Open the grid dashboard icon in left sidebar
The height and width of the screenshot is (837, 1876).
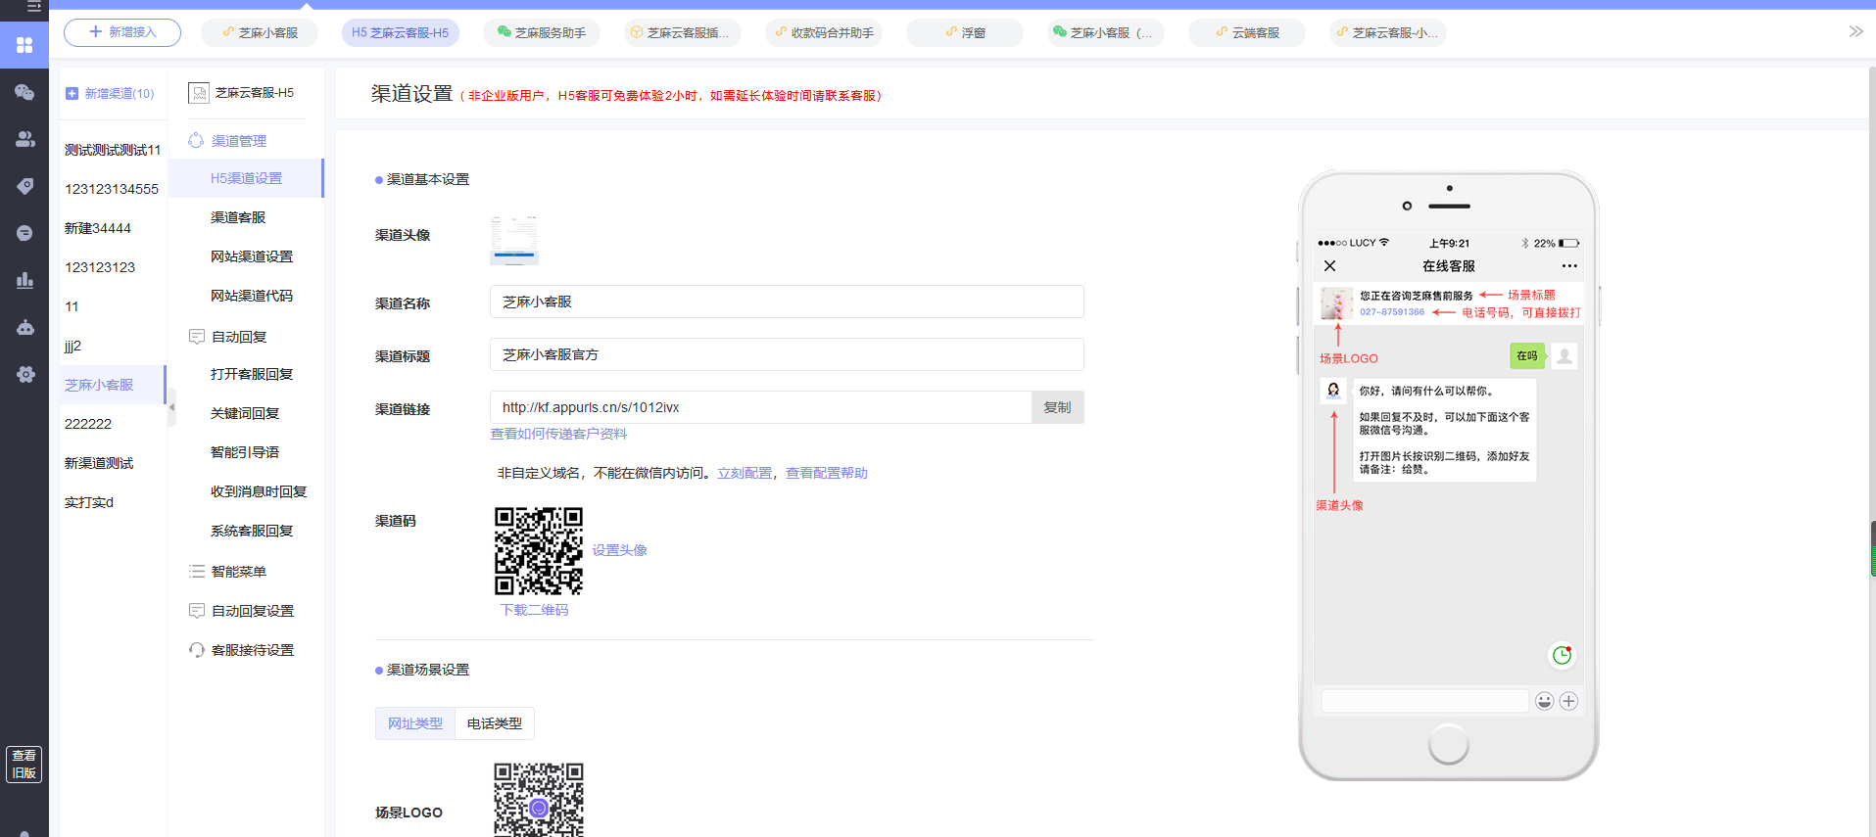(x=24, y=45)
